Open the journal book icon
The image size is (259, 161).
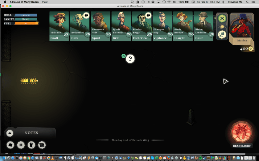pyautogui.click(x=31, y=145)
